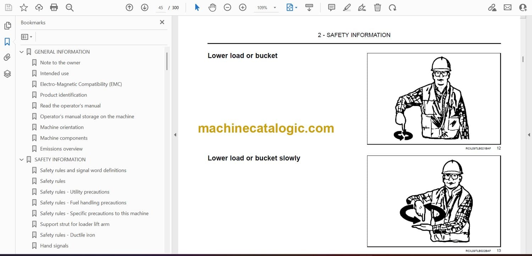Click the Print file icon
The image size is (532, 256).
54,7
